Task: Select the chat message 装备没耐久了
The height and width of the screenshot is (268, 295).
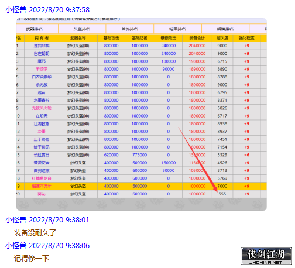Action: (35, 233)
